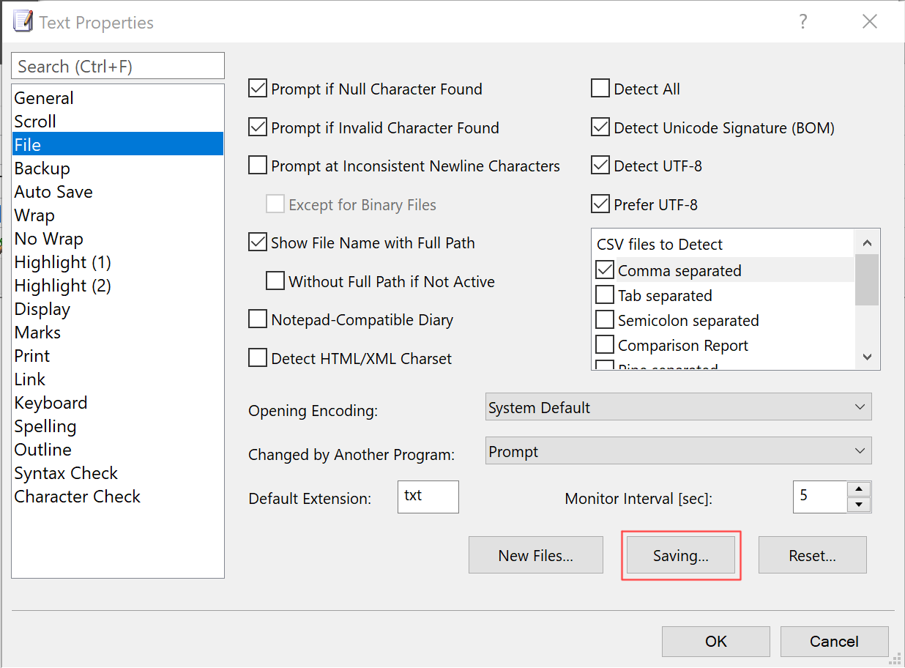Select Syntax Check category
The image size is (905, 668).
(118, 473)
